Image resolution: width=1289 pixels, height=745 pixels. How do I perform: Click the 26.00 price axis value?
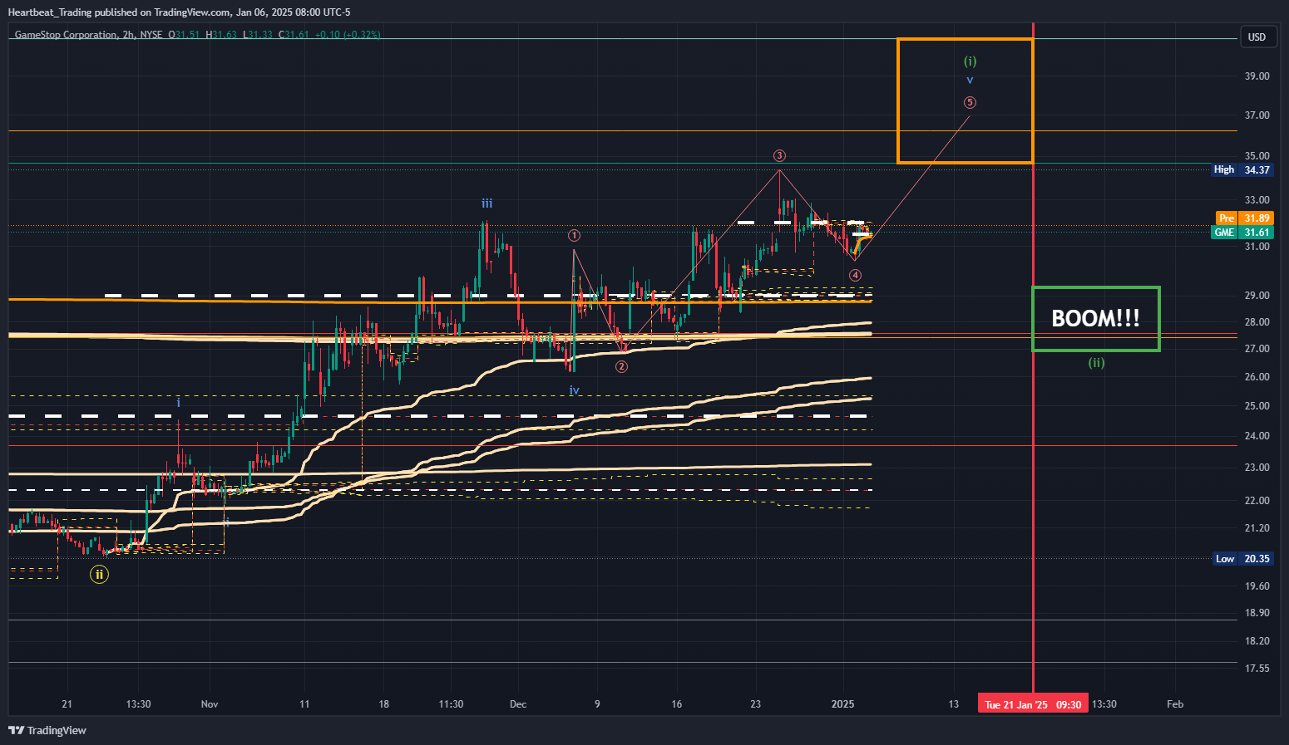tap(1257, 377)
